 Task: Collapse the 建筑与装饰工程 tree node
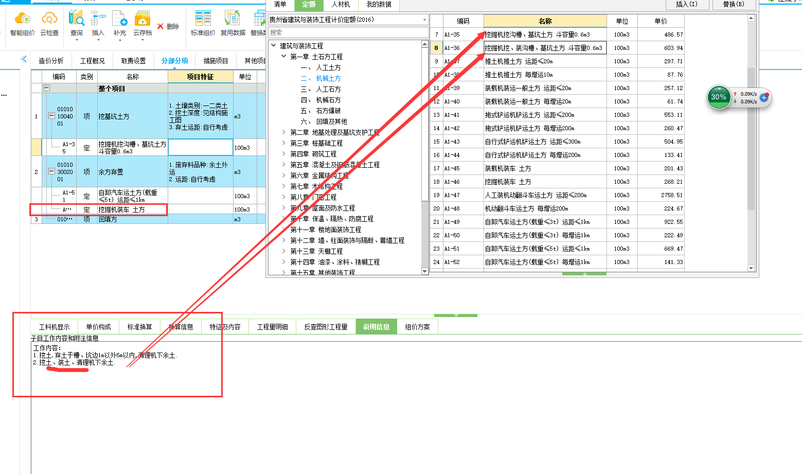coord(274,45)
